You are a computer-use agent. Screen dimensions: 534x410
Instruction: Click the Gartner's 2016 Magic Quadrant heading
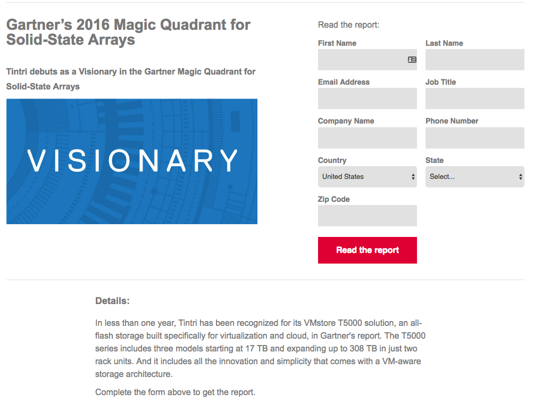click(128, 32)
